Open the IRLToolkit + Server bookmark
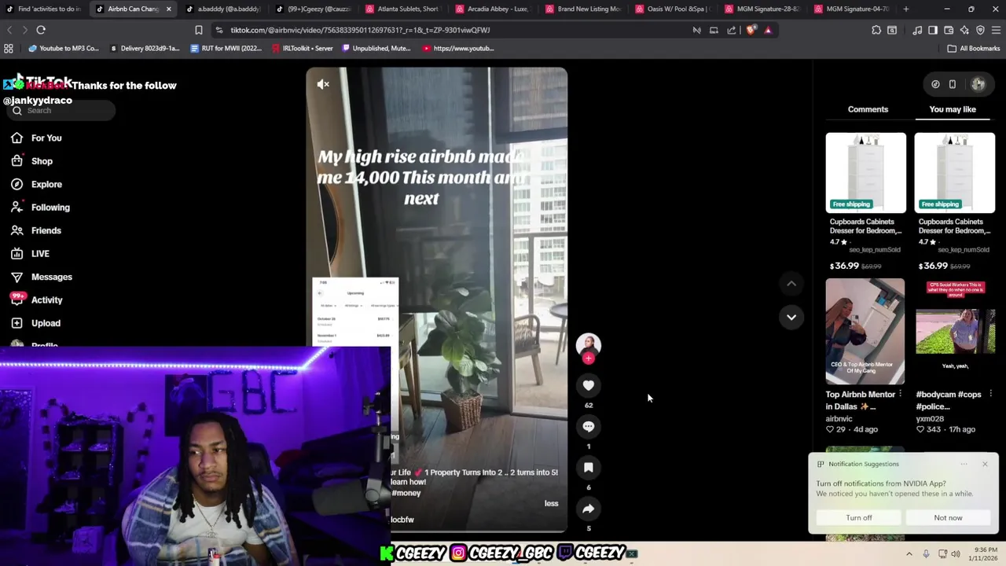 (x=302, y=48)
